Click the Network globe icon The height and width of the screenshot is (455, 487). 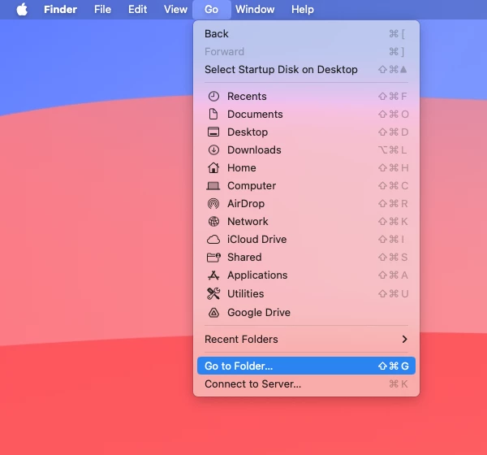(x=213, y=222)
